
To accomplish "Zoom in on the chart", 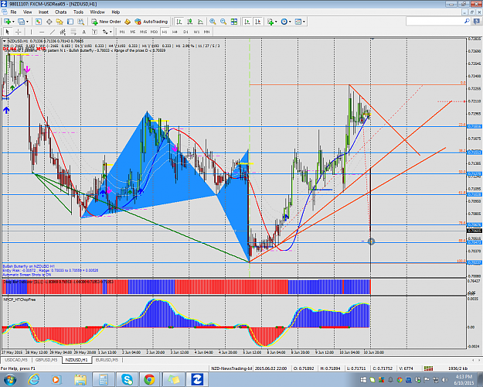I will point(213,22).
